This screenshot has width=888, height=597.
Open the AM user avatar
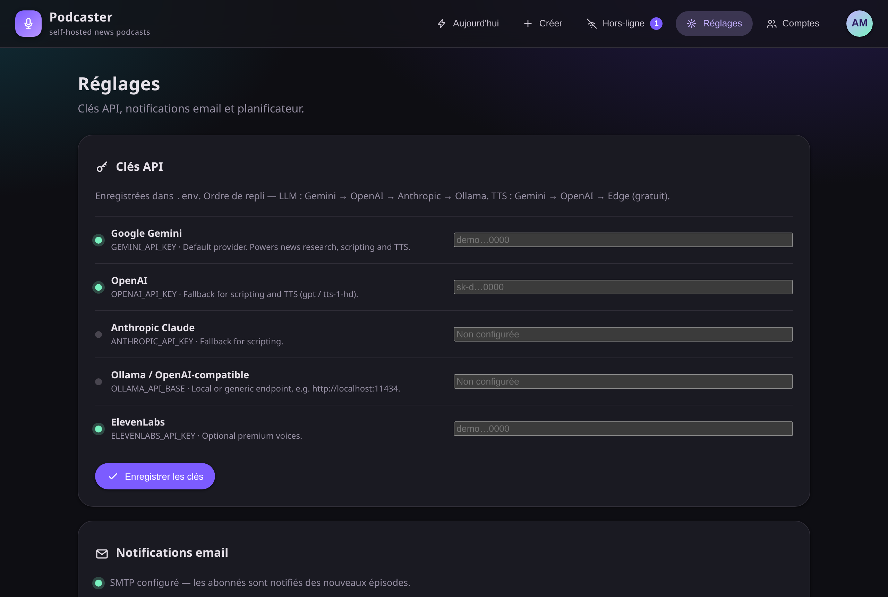[859, 24]
